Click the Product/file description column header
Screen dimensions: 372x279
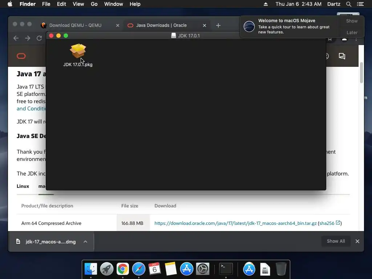(47, 206)
